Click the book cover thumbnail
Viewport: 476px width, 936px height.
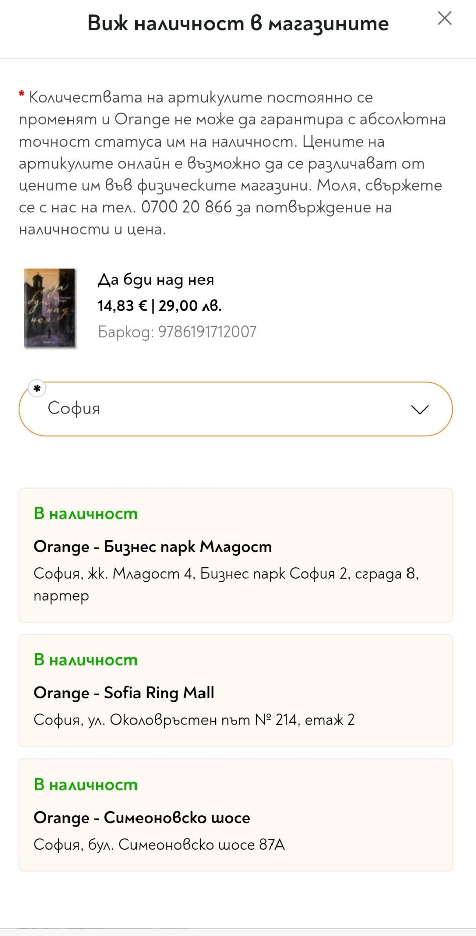tap(50, 308)
